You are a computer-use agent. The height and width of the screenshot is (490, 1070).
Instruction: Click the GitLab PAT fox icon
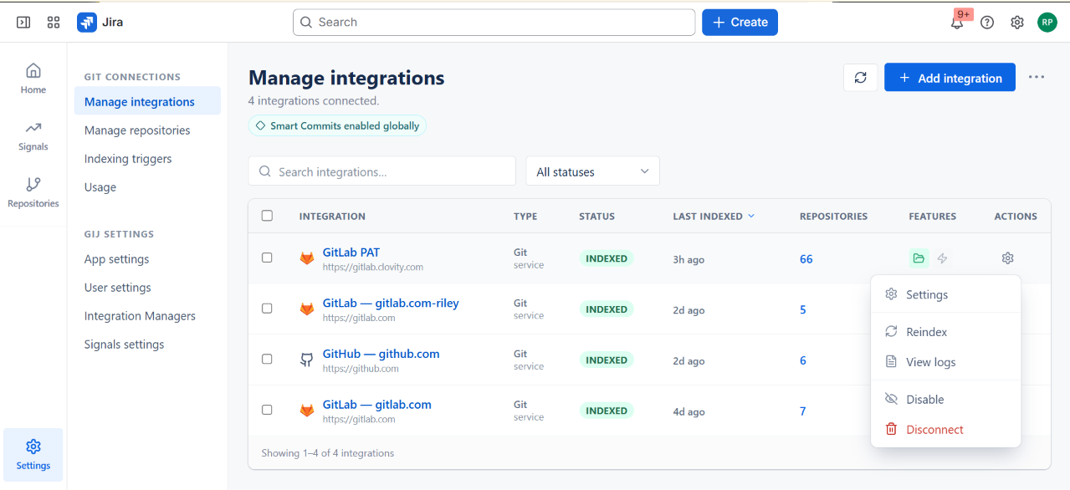pos(307,259)
